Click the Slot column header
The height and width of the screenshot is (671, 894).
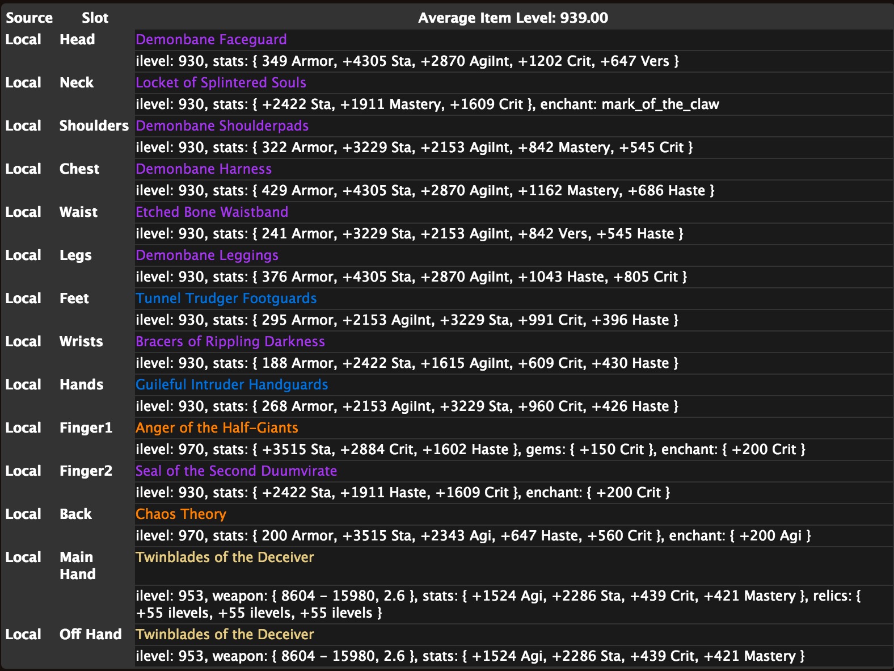coord(95,18)
